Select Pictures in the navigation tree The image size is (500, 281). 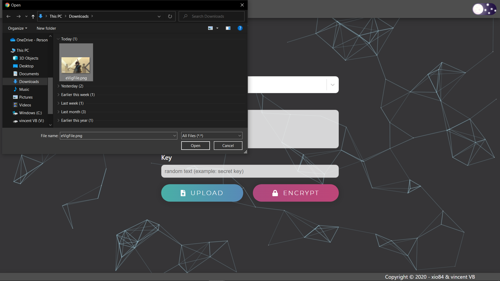[26, 97]
